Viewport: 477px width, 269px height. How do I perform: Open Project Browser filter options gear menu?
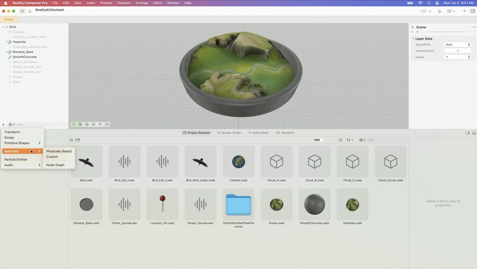coord(362,140)
